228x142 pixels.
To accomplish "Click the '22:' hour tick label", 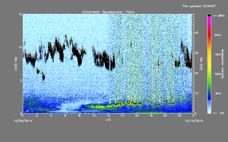I will [180, 116].
